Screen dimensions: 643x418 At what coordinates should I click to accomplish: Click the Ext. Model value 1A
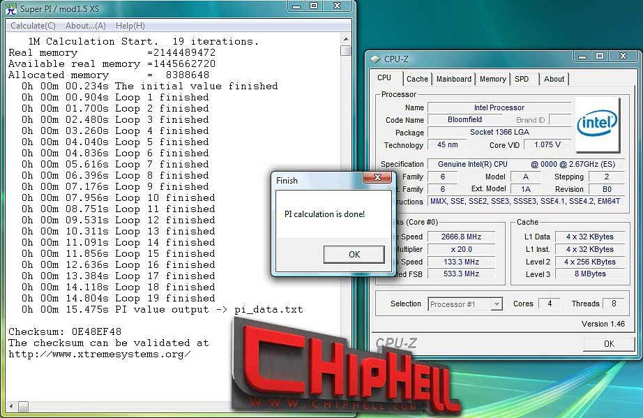(x=526, y=189)
